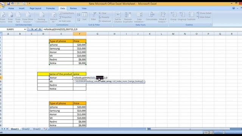Select column G header
The height and width of the screenshot is (136, 242).
[x=98, y=34]
